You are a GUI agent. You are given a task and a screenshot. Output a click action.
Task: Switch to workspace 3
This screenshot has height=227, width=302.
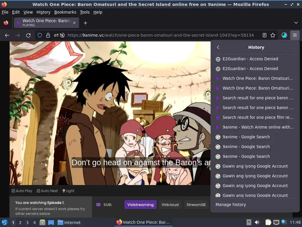(27, 223)
